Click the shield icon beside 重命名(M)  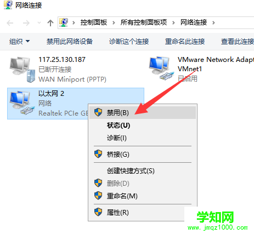coord(98,196)
